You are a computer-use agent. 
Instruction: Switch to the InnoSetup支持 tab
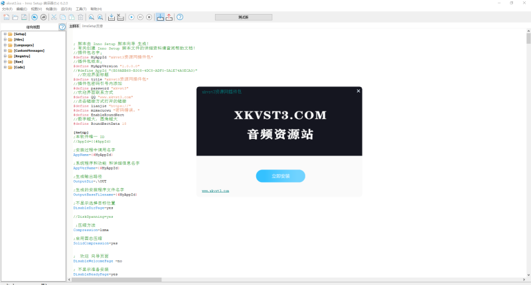pyautogui.click(x=92, y=26)
